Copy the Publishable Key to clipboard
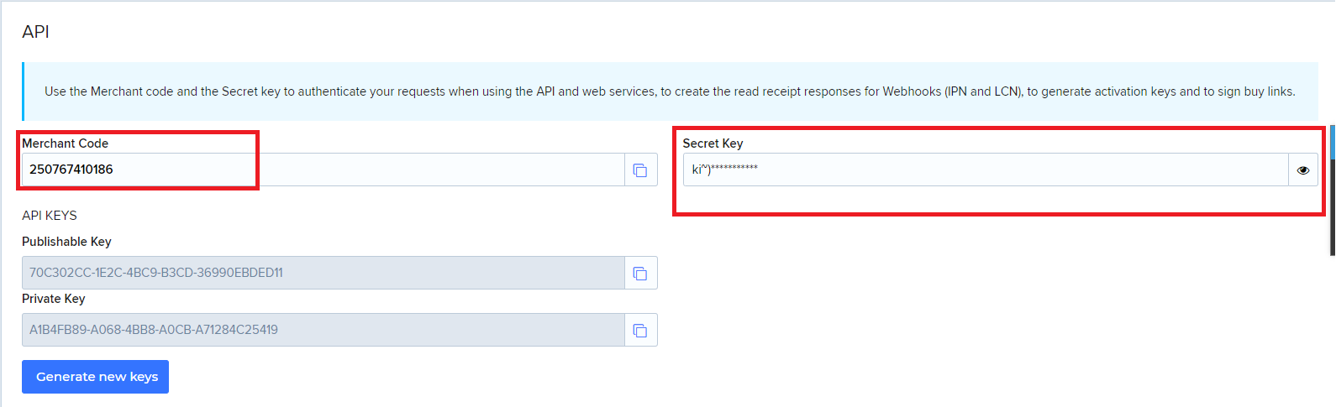The width and height of the screenshot is (1336, 407). 640,274
